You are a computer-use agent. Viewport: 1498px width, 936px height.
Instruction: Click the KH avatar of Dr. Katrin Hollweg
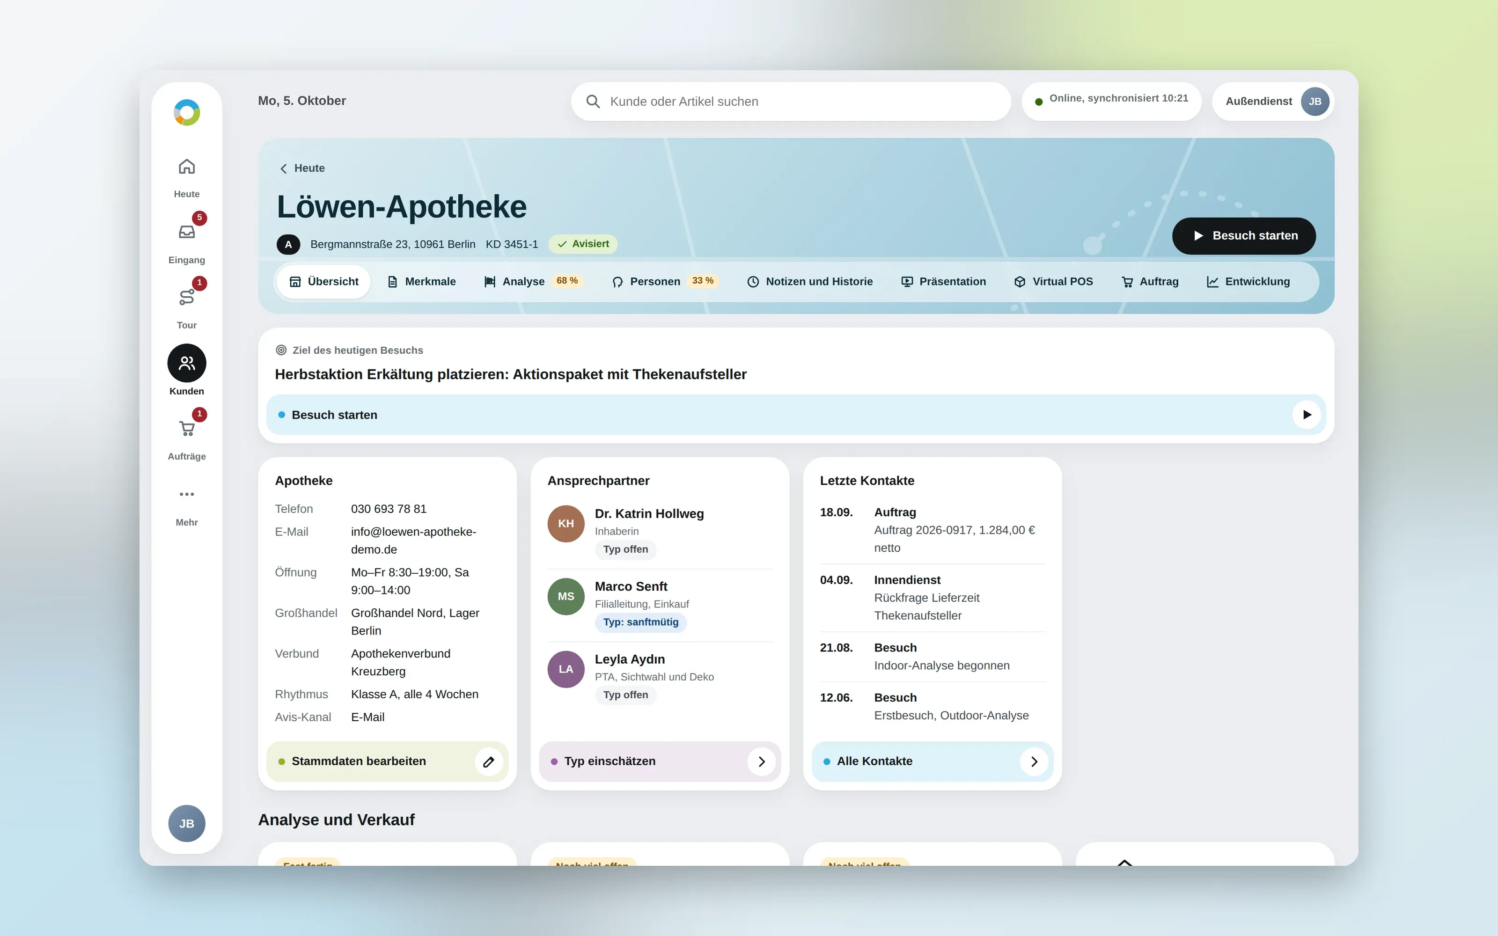(566, 524)
